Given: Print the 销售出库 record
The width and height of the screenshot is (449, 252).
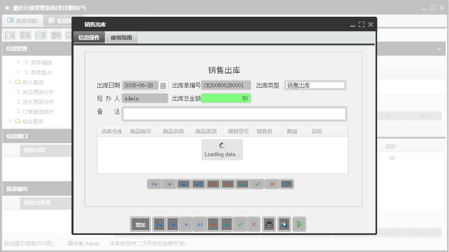Looking at the screenshot, I should click(x=269, y=224).
